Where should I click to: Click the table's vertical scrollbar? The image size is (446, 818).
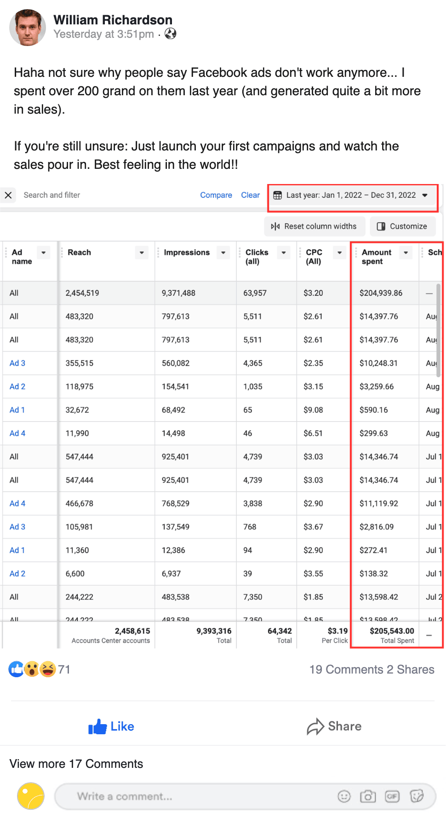(x=439, y=330)
